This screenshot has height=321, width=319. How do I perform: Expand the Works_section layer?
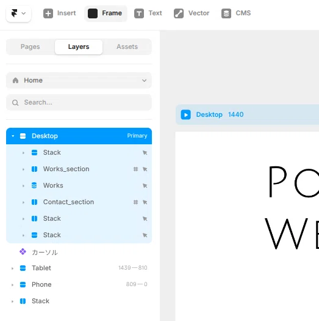(x=23, y=169)
